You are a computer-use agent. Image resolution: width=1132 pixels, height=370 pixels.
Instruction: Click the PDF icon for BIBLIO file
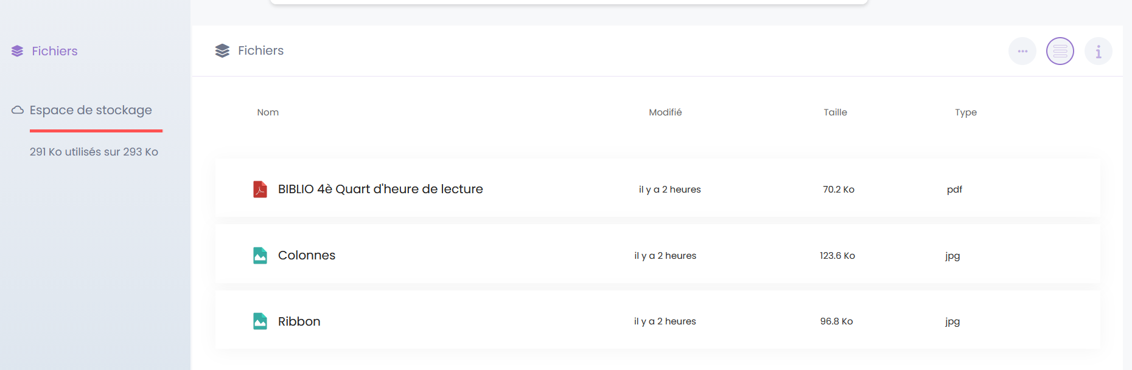[x=260, y=189]
